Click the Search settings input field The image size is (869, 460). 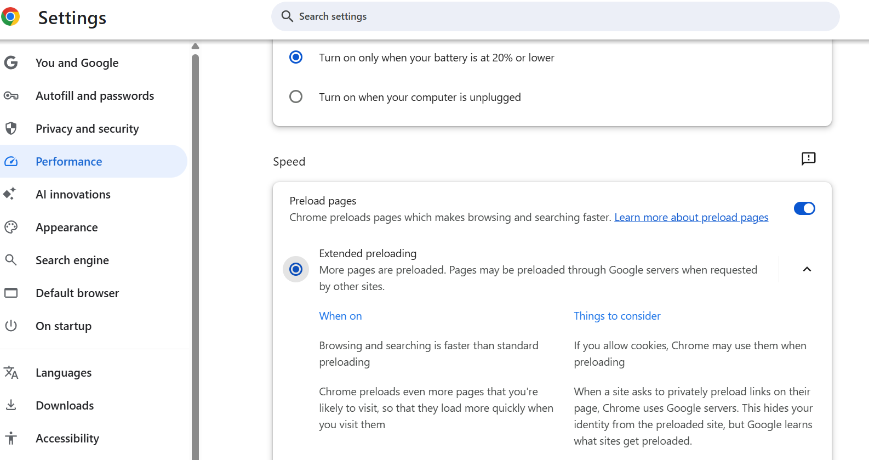coord(554,16)
